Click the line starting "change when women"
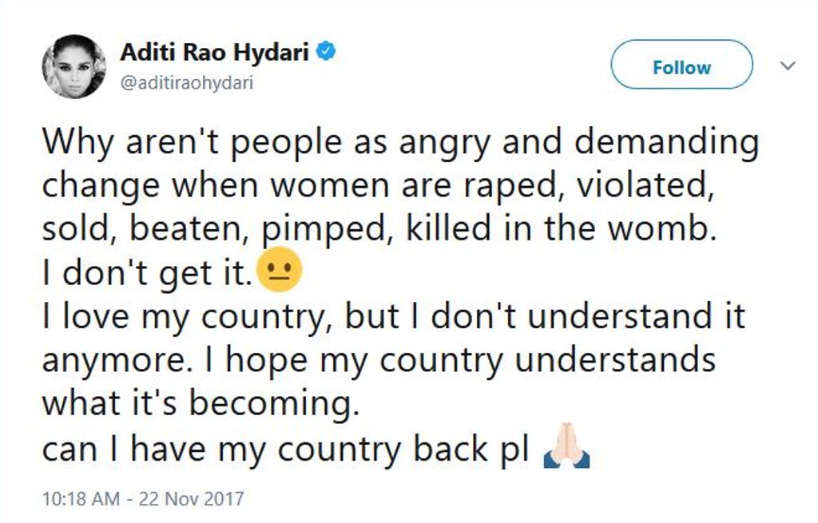818x523 pixels. 375,185
